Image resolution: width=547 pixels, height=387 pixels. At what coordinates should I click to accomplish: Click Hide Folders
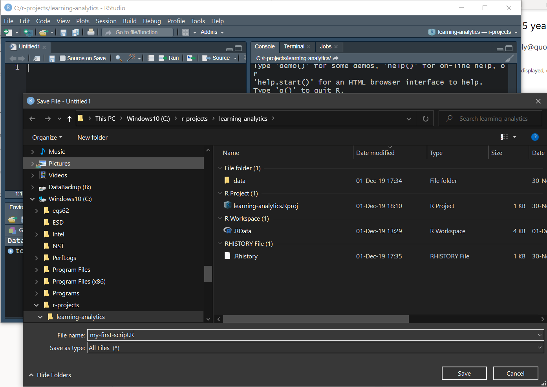50,375
